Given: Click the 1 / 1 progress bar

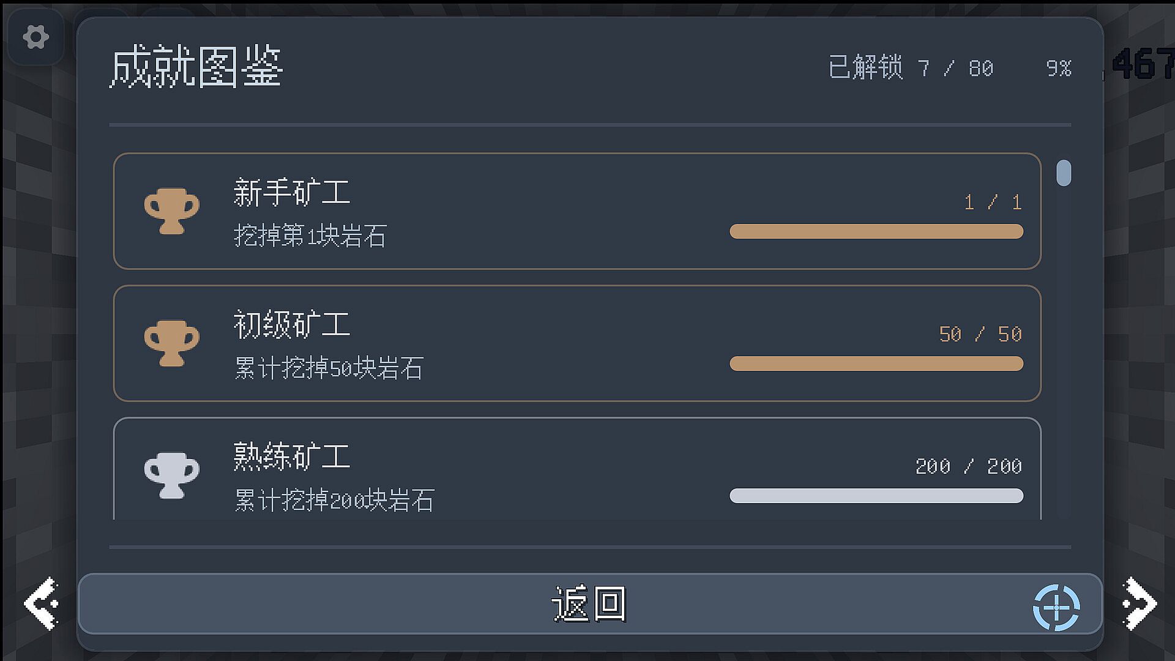Looking at the screenshot, I should coord(876,231).
